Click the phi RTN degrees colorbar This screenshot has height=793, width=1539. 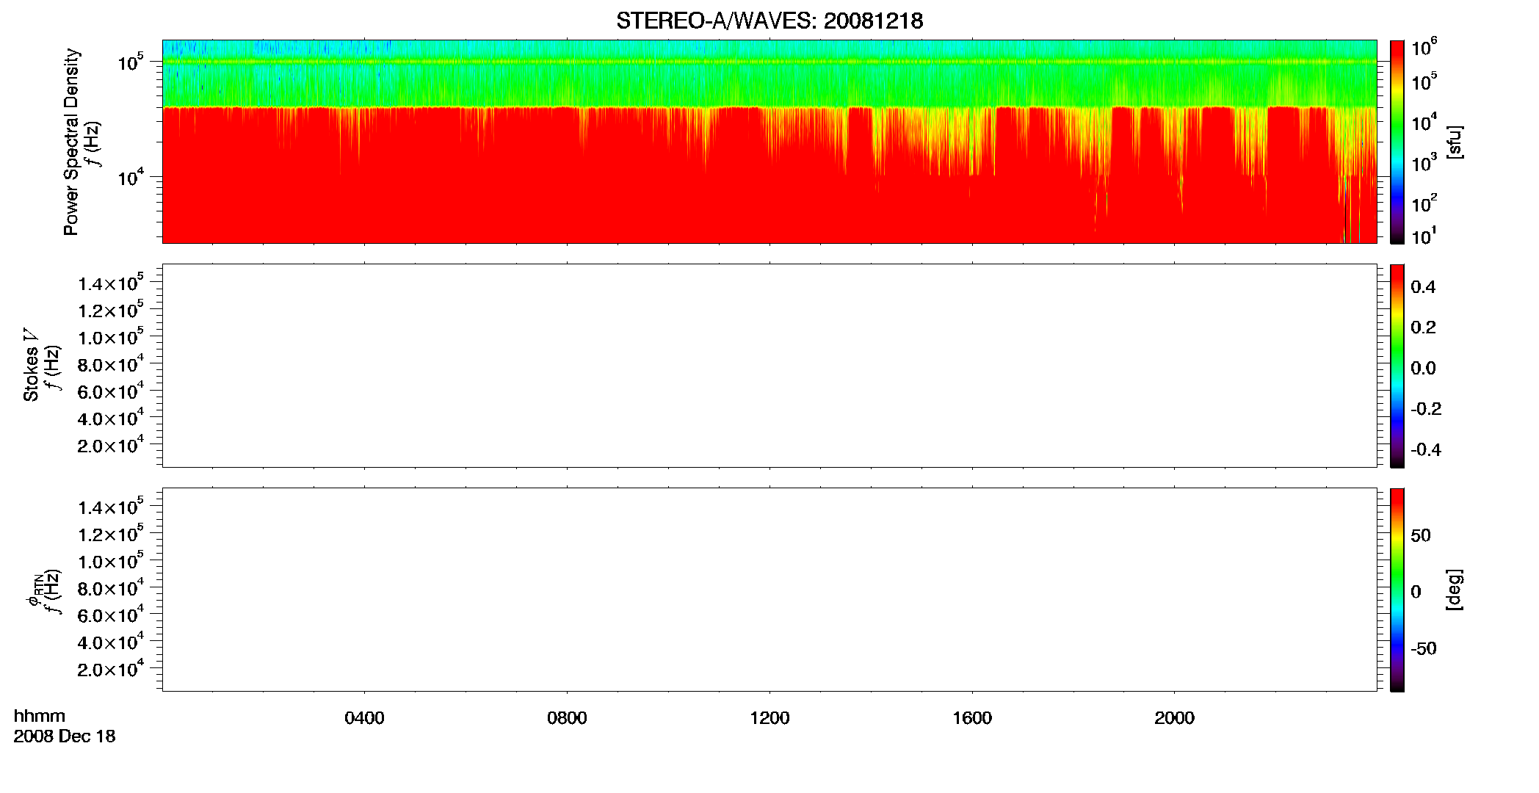click(1397, 590)
